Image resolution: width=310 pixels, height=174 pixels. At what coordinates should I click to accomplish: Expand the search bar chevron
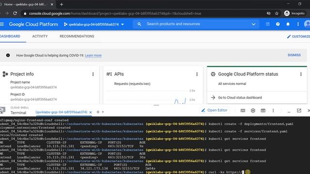253,24
